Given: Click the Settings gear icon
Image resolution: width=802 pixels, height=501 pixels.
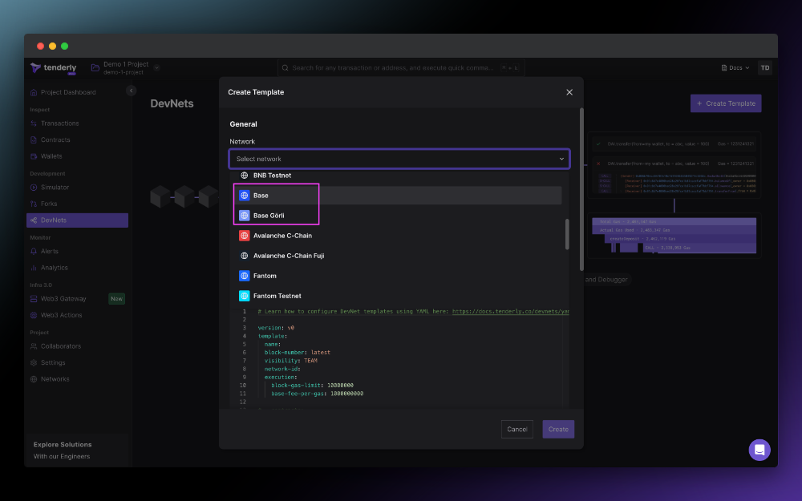Looking at the screenshot, I should click(x=34, y=362).
